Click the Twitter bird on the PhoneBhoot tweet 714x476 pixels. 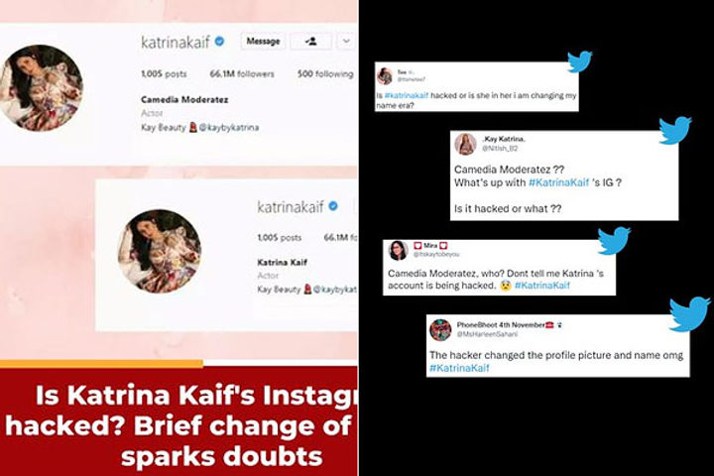click(x=689, y=314)
